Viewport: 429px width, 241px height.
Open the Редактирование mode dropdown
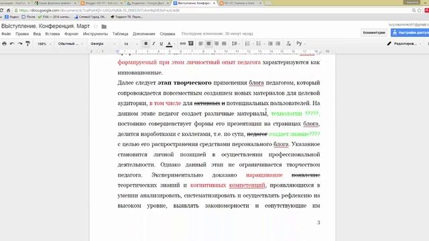404,44
